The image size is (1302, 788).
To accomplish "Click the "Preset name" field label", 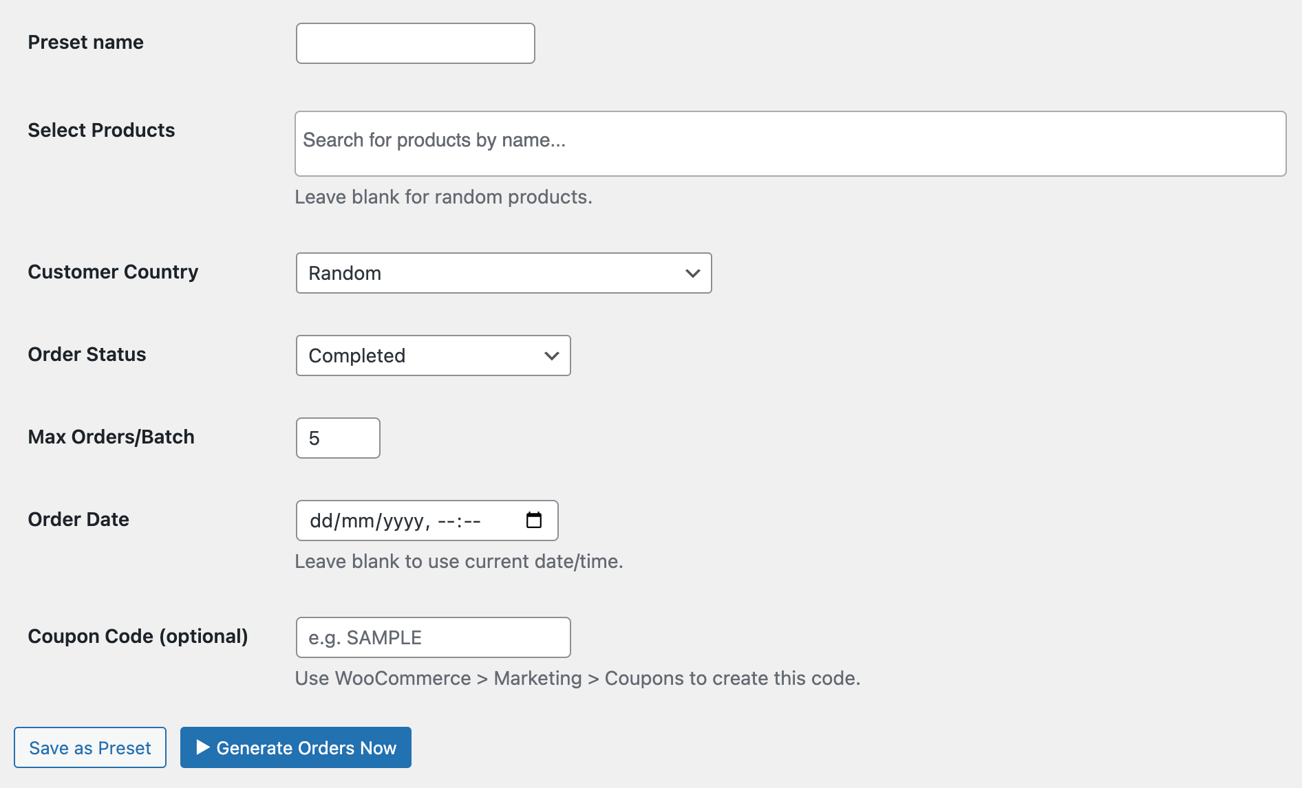I will 85,43.
